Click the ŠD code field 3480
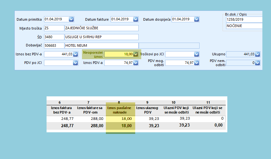 click(54, 37)
